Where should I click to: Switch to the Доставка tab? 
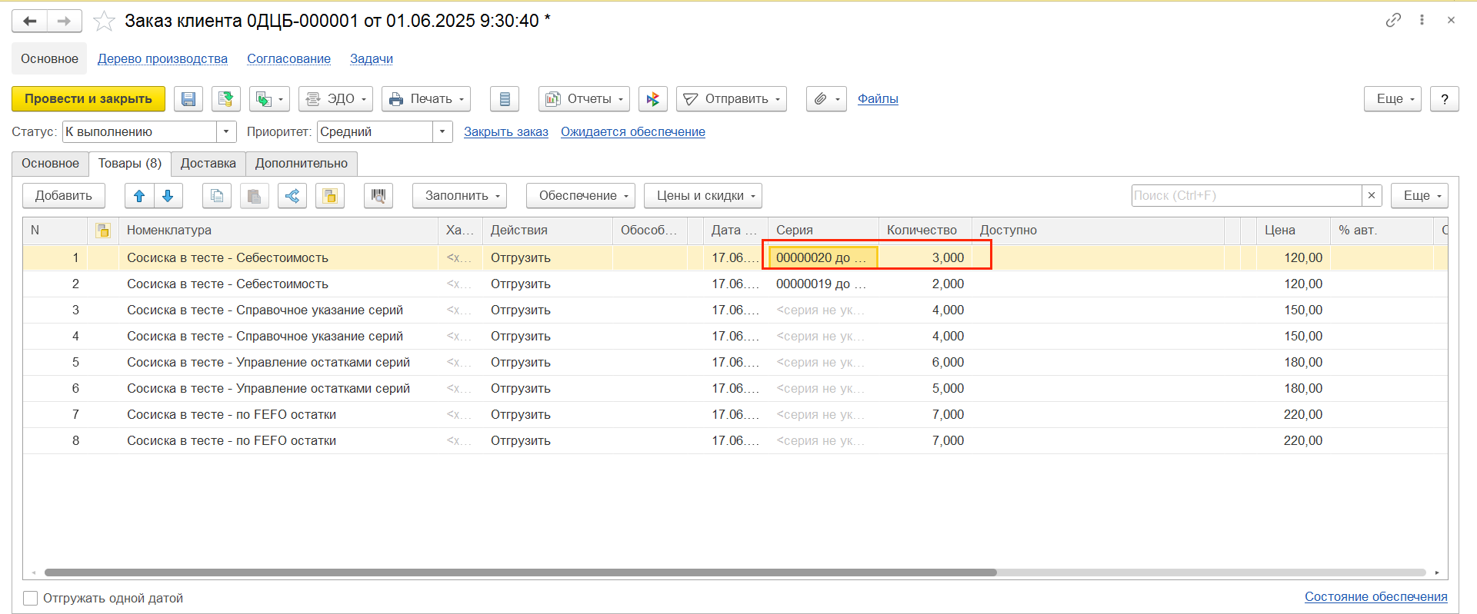[208, 164]
